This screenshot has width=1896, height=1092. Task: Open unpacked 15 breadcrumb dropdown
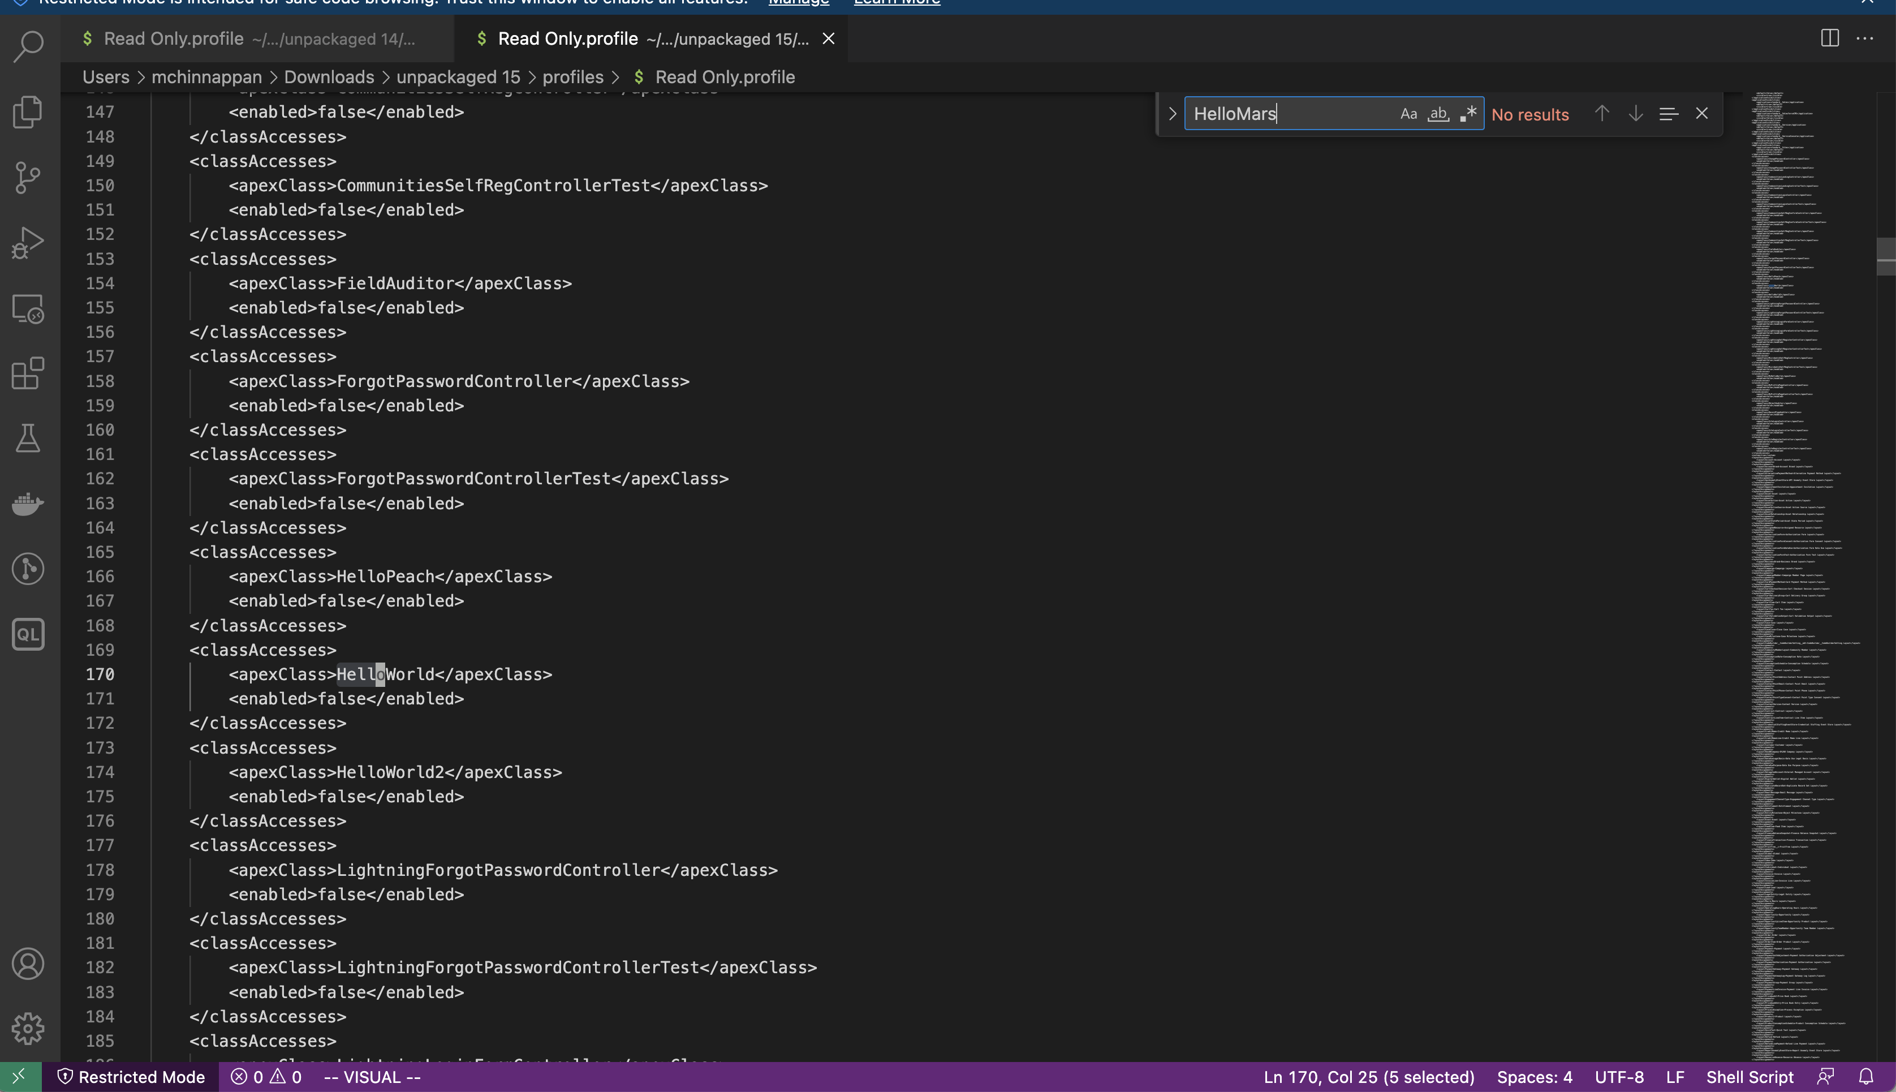(x=458, y=78)
